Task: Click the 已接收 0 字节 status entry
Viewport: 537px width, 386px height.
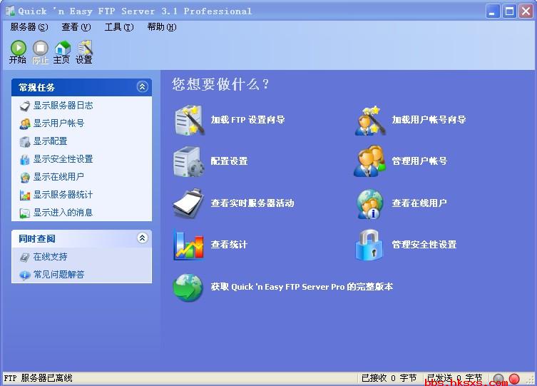Action: click(x=389, y=378)
